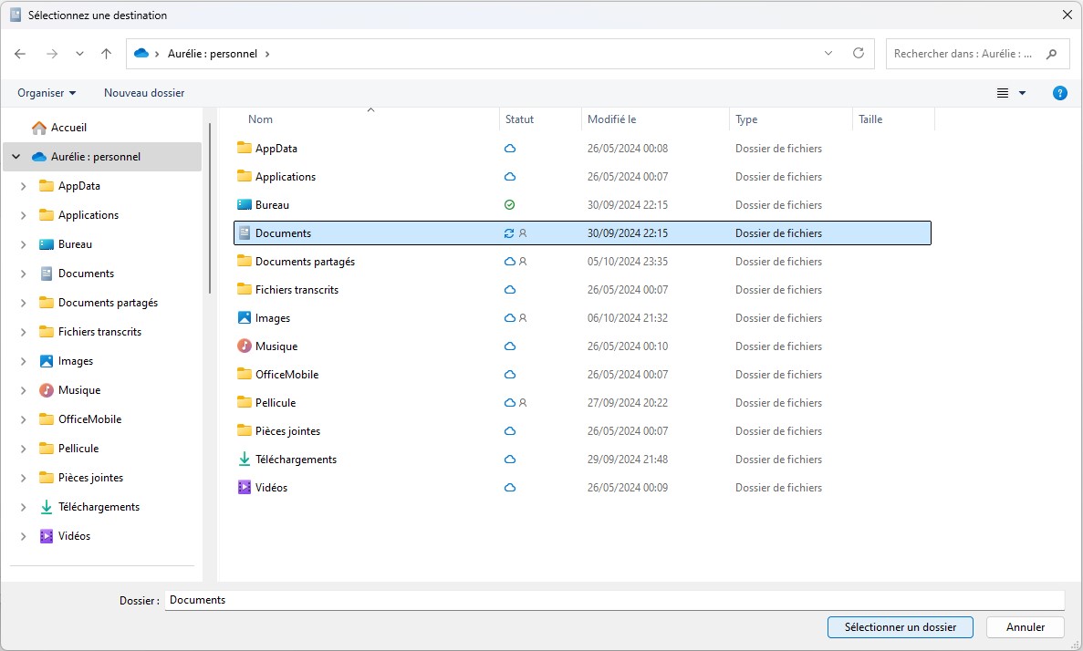Click the Musique icon in the sidebar tree
The image size is (1083, 651).
pyautogui.click(x=47, y=390)
